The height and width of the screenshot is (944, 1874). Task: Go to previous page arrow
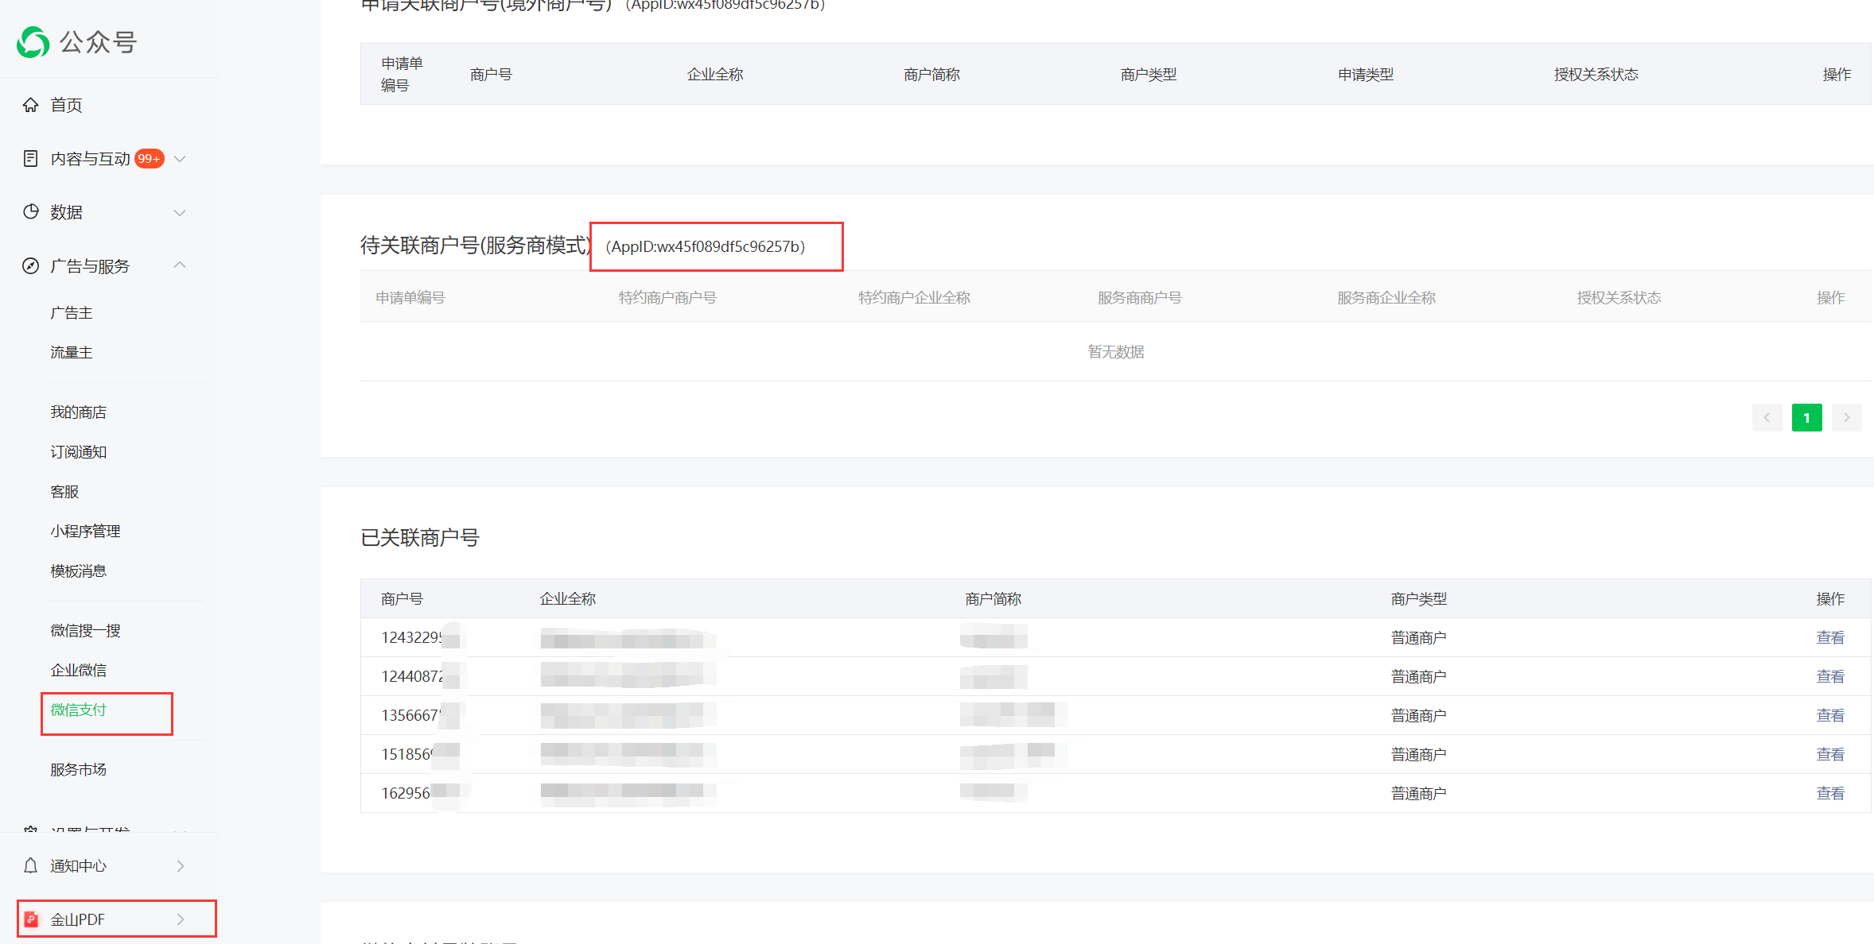pyautogui.click(x=1767, y=418)
